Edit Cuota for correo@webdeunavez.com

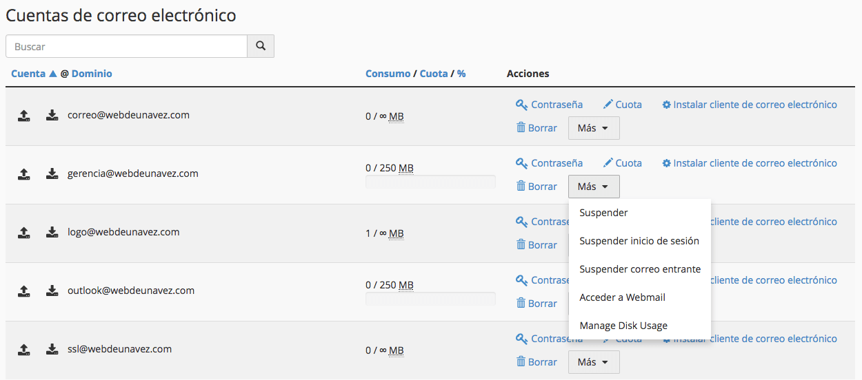pos(622,105)
